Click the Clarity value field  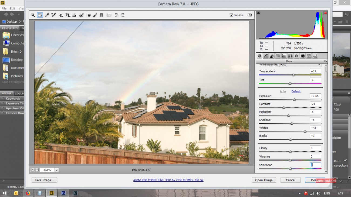316,148
